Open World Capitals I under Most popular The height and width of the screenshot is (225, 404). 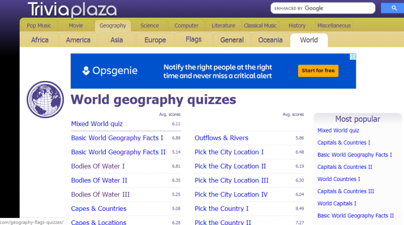[337, 203]
